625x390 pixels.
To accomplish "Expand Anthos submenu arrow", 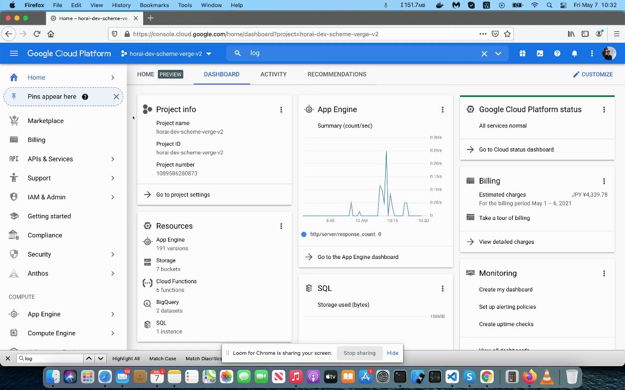I will [113, 274].
